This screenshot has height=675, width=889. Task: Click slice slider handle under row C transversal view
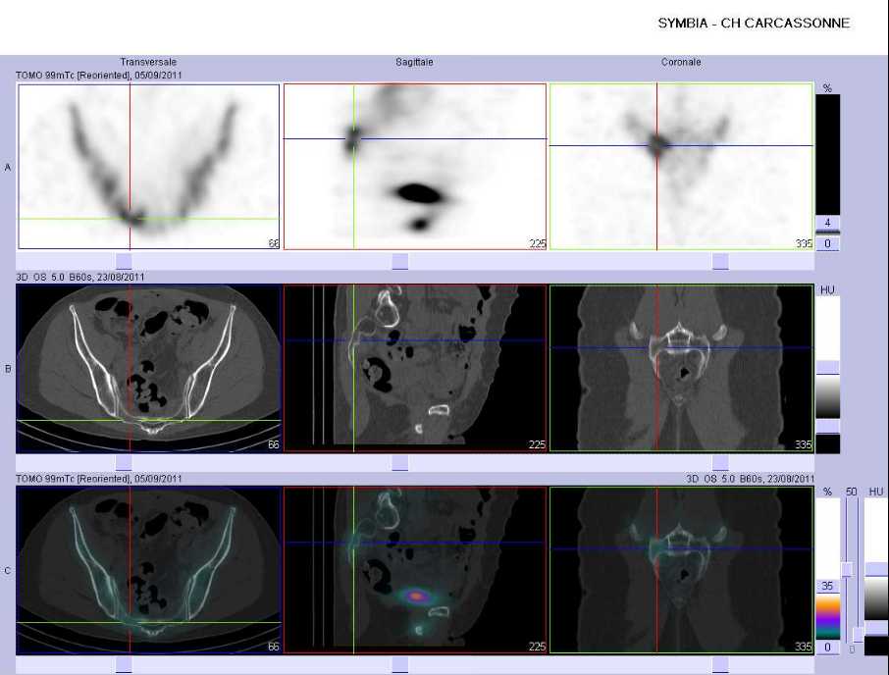pyautogui.click(x=124, y=665)
